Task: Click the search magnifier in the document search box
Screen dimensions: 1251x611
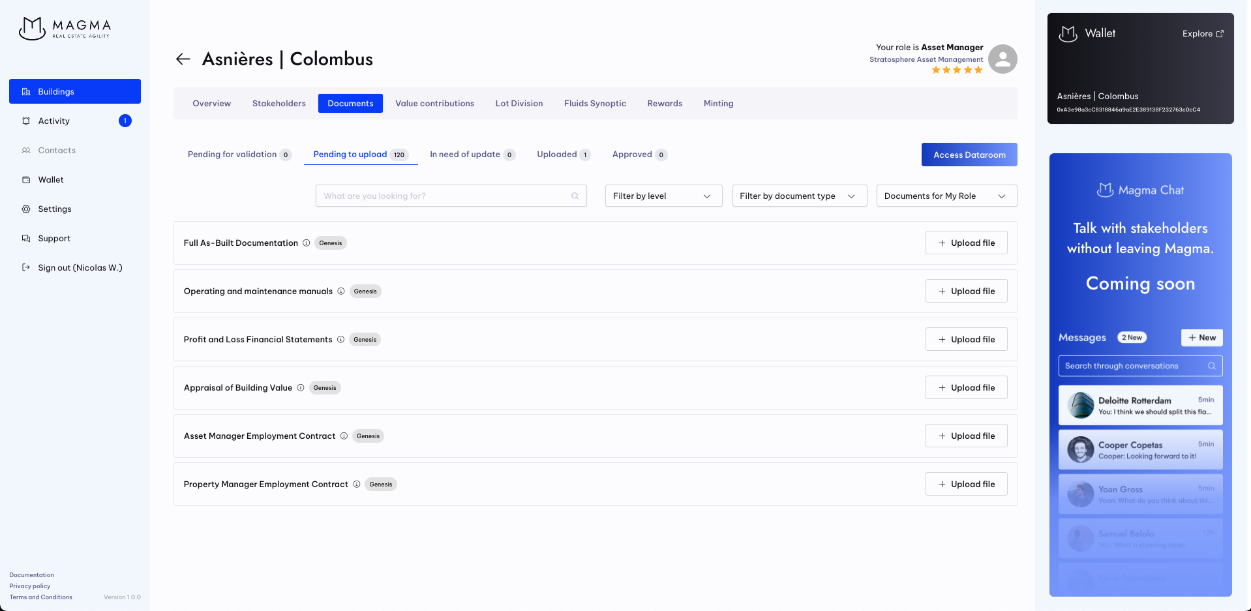Action: (x=575, y=196)
